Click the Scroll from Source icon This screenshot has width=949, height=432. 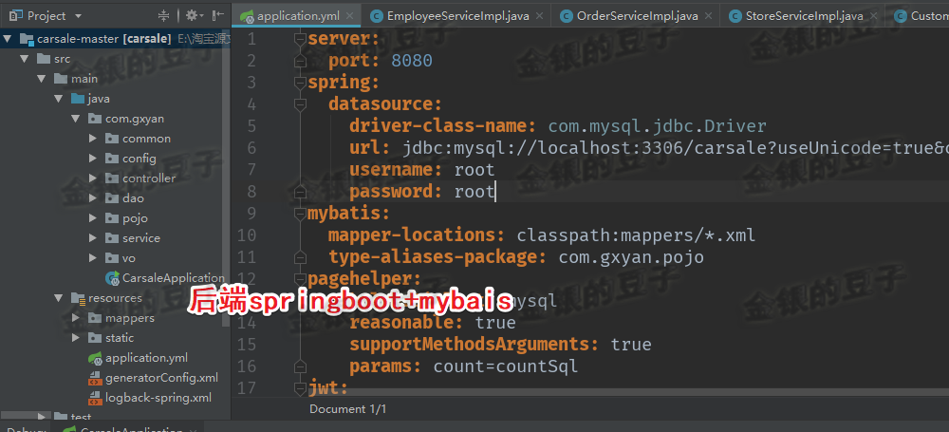pyautogui.click(x=164, y=16)
